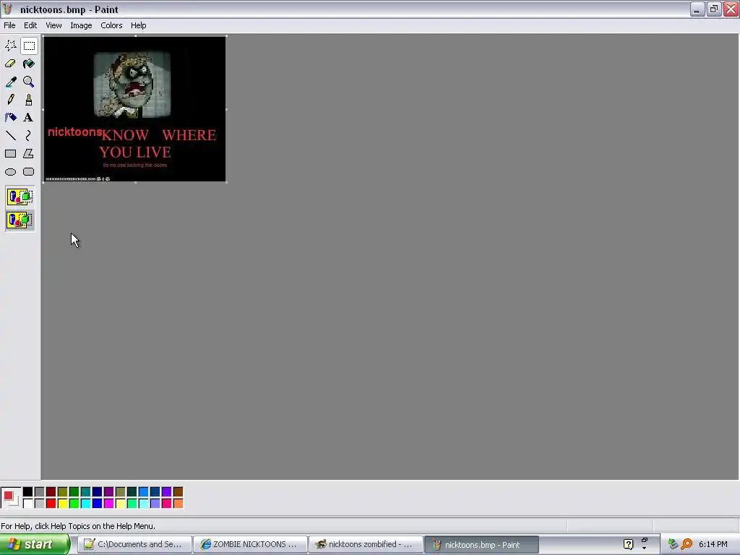Choose the bright yellow swatch
The image size is (740, 555).
(x=62, y=504)
